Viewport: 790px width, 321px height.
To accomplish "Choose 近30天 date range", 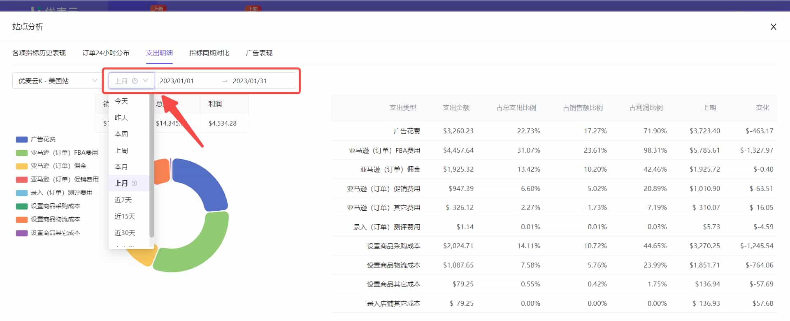I will point(129,233).
